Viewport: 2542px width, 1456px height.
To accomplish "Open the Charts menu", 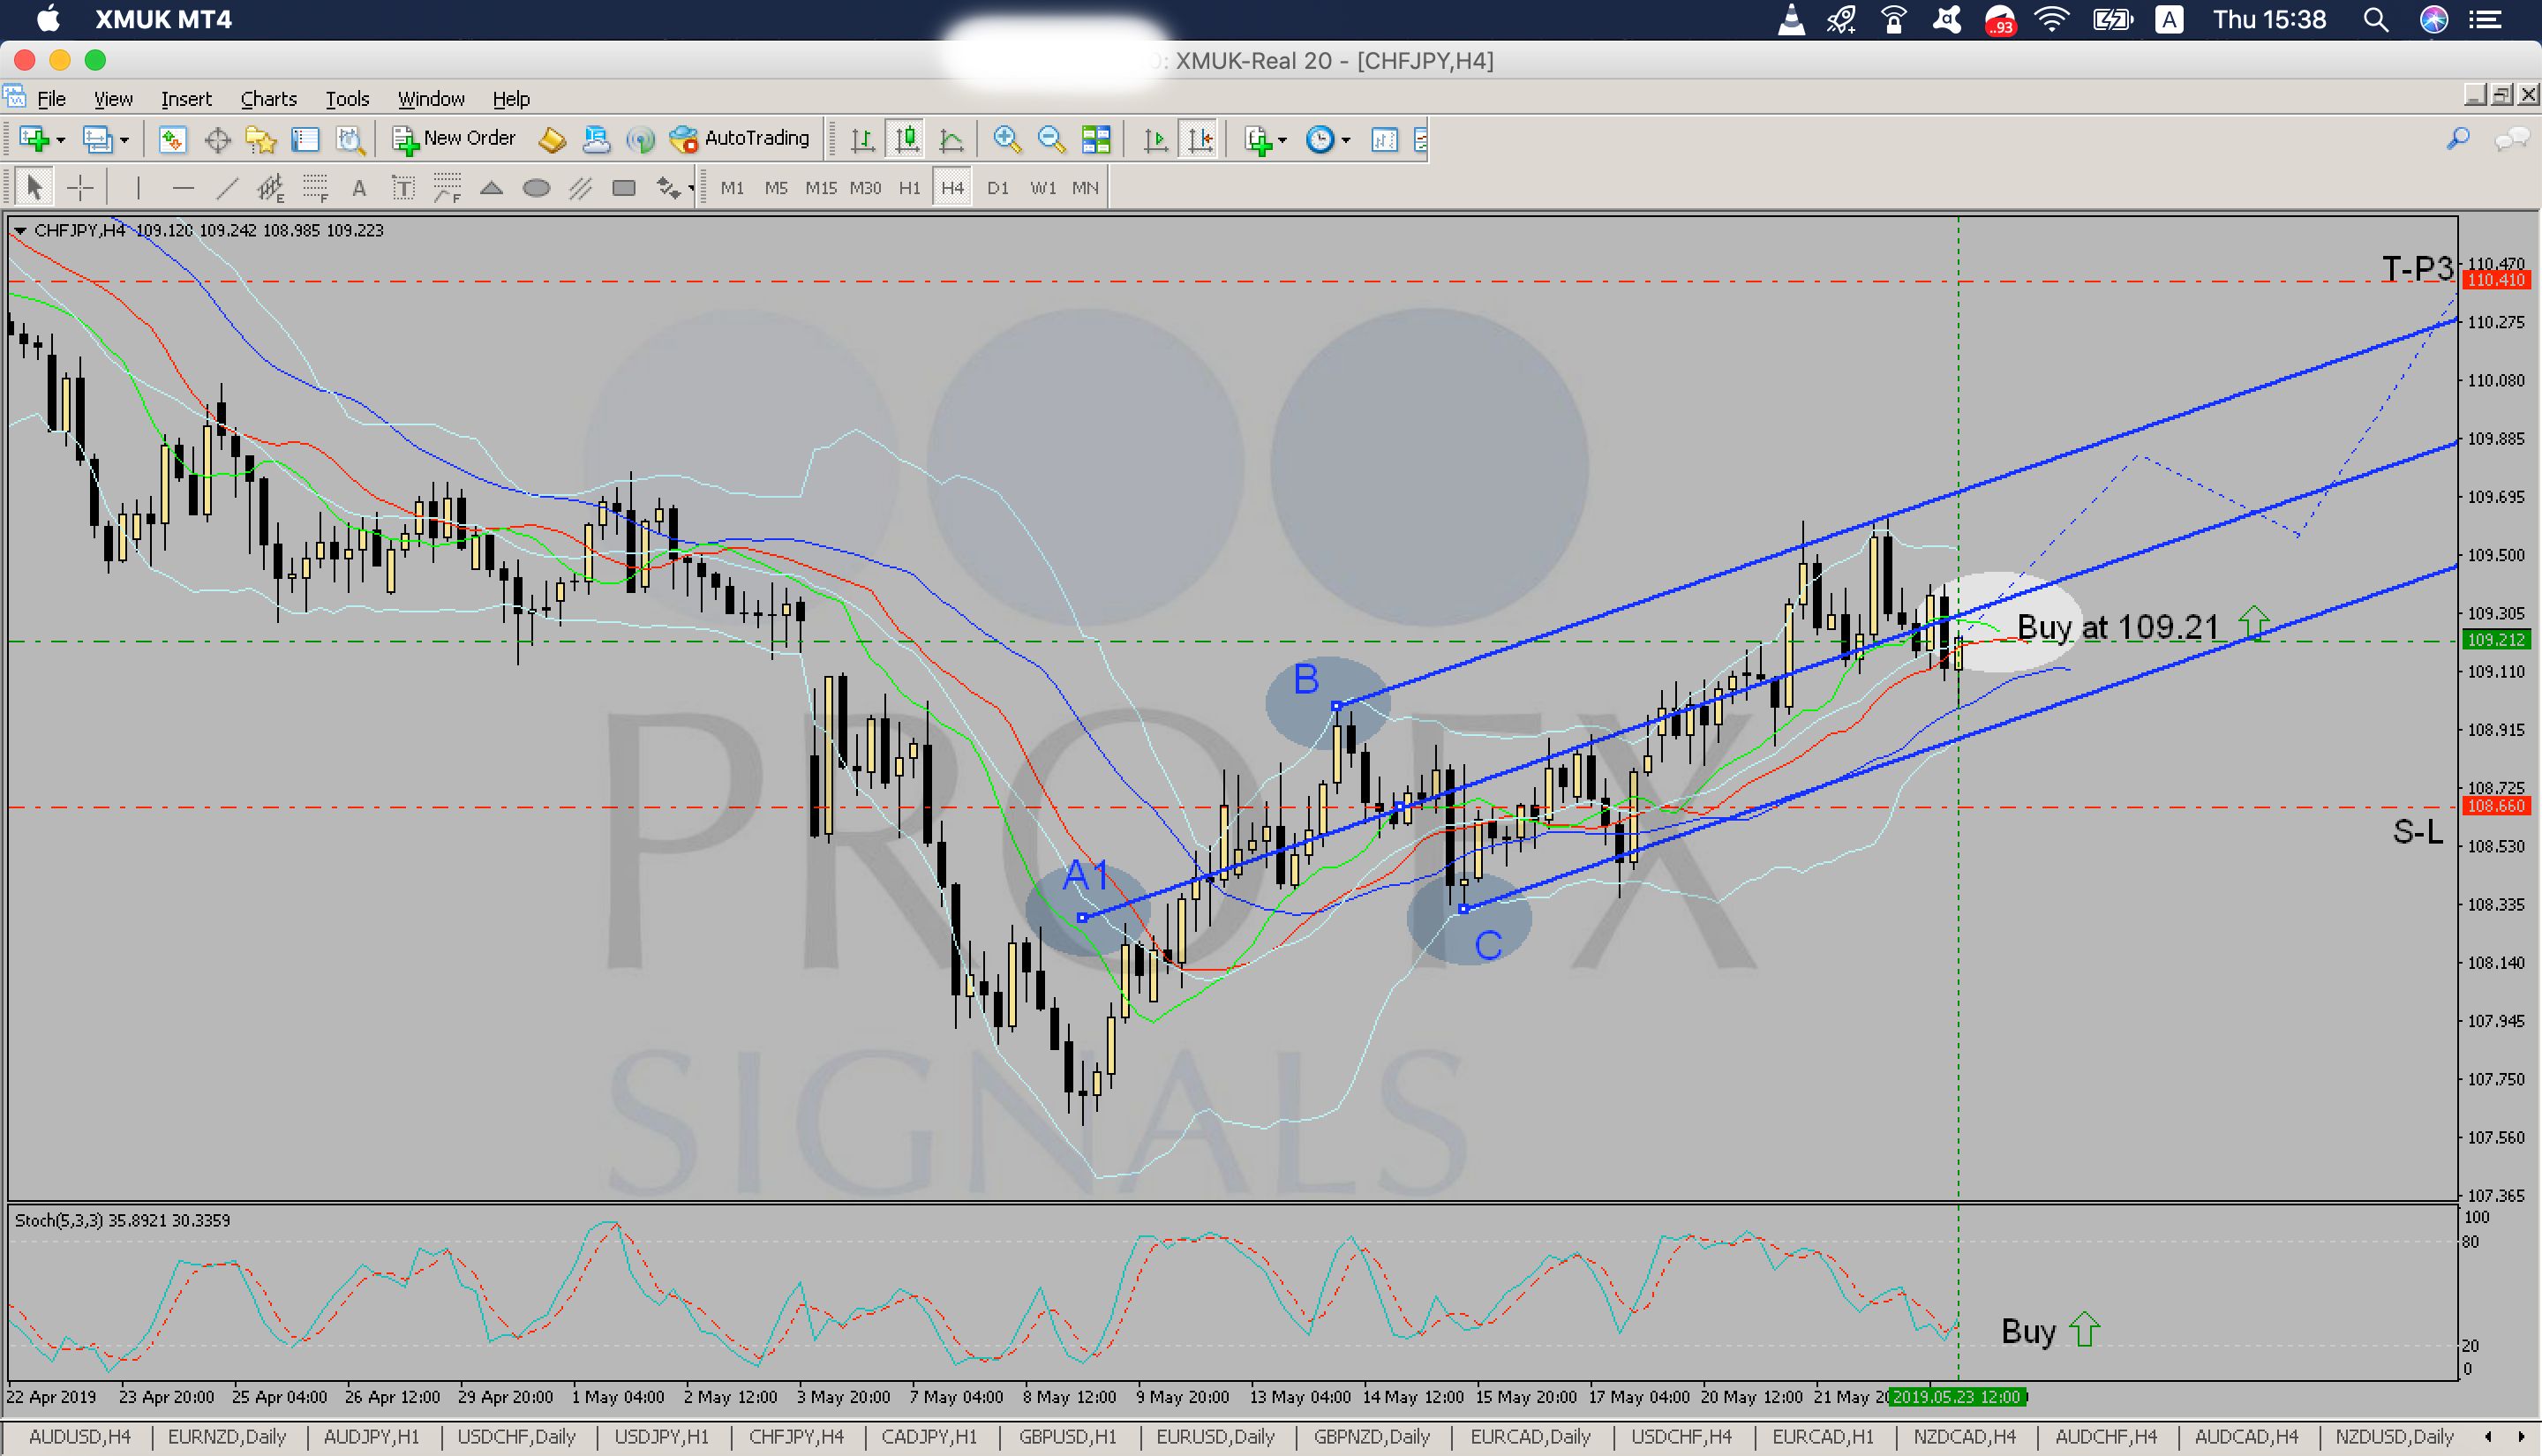I will coord(268,99).
